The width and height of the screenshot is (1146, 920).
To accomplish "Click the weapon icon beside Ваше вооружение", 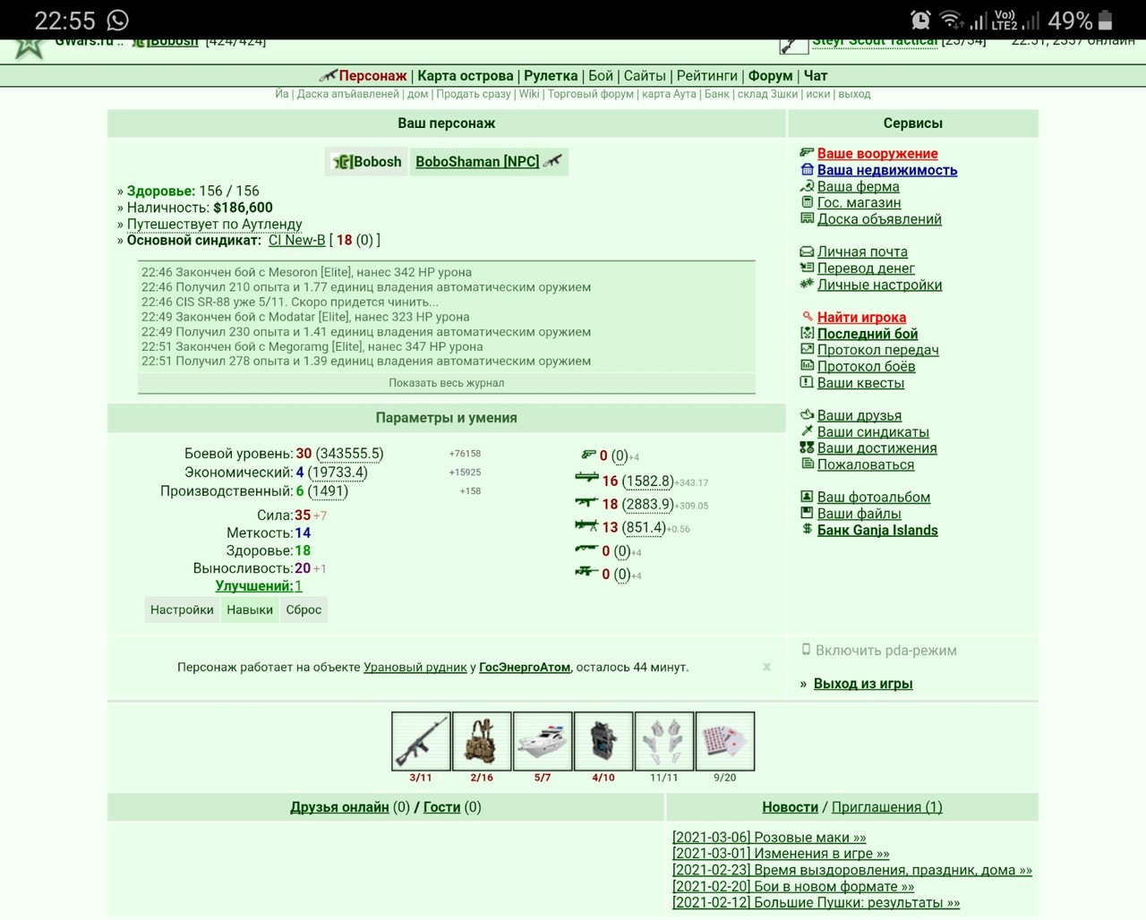I will (x=807, y=153).
